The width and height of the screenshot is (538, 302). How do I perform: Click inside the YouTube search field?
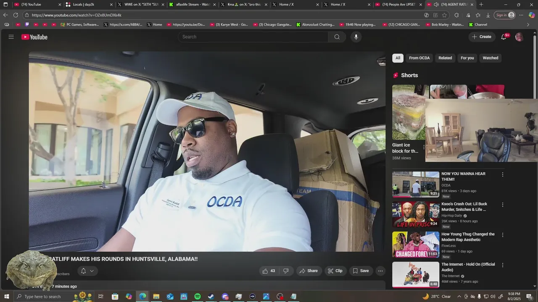tap(253, 37)
